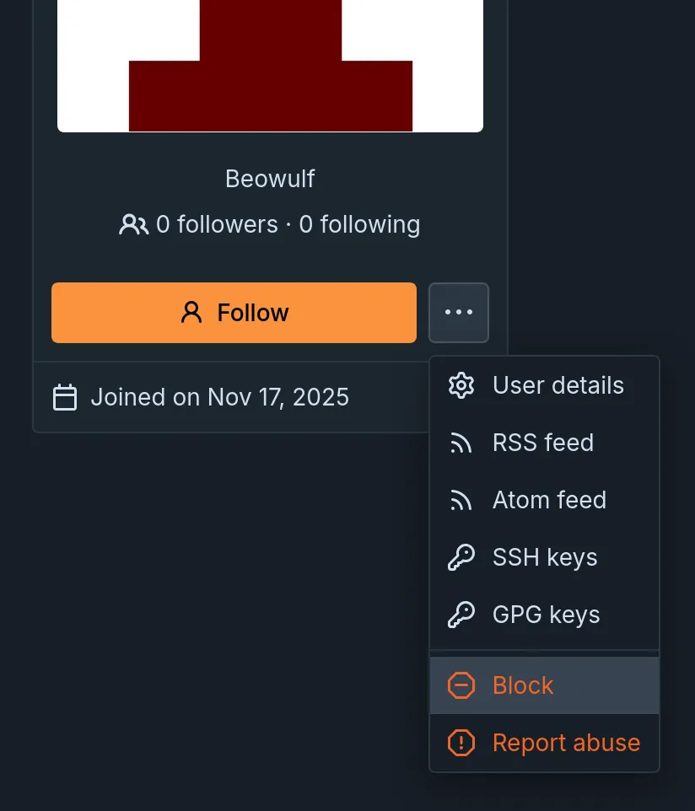Toggle the Follow state for Beowulf
Screen dimensions: 695x811
tap(234, 312)
